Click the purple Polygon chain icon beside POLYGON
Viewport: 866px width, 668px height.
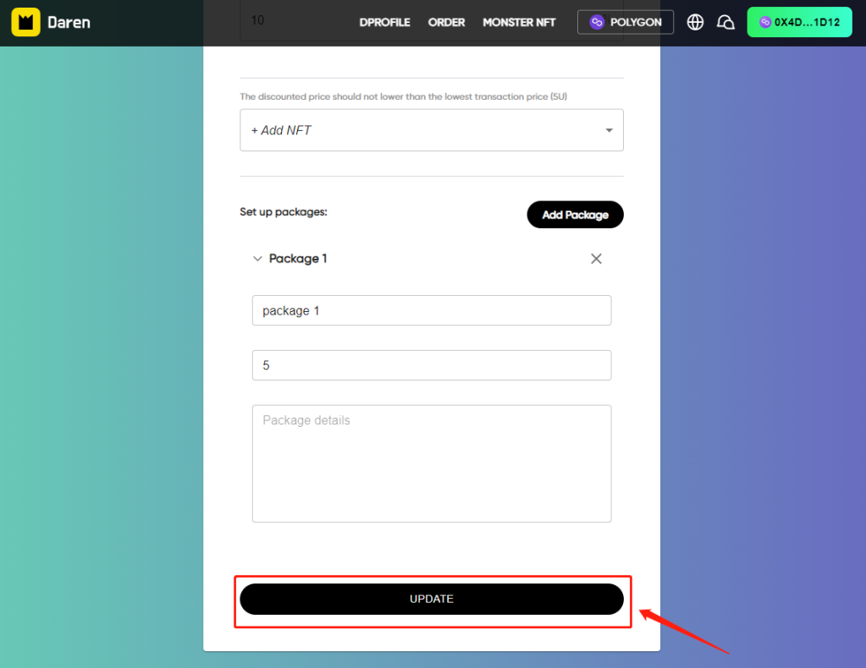click(597, 22)
